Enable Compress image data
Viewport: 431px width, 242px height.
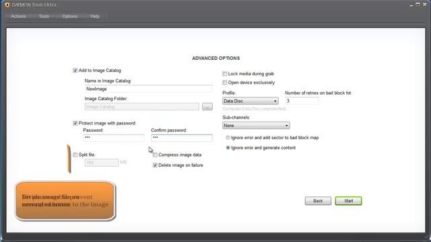pos(155,155)
